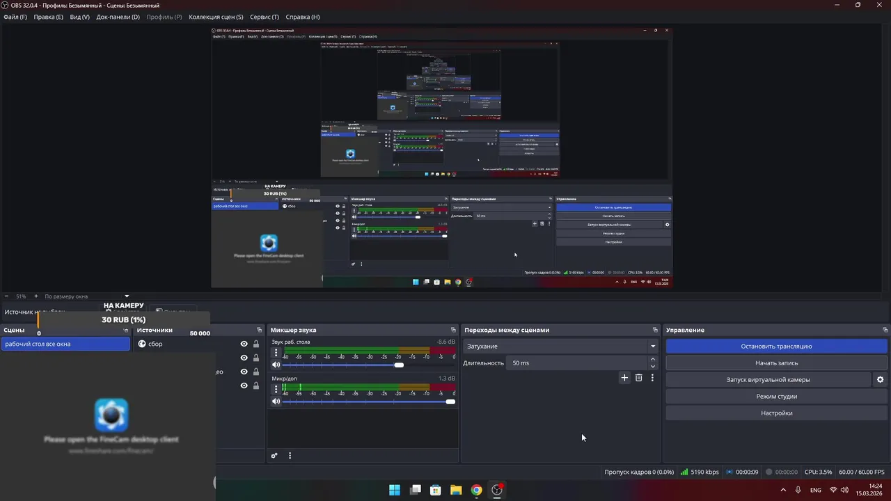Toggle lock of the source ending in 'ео'
891x501 pixels.
click(256, 372)
